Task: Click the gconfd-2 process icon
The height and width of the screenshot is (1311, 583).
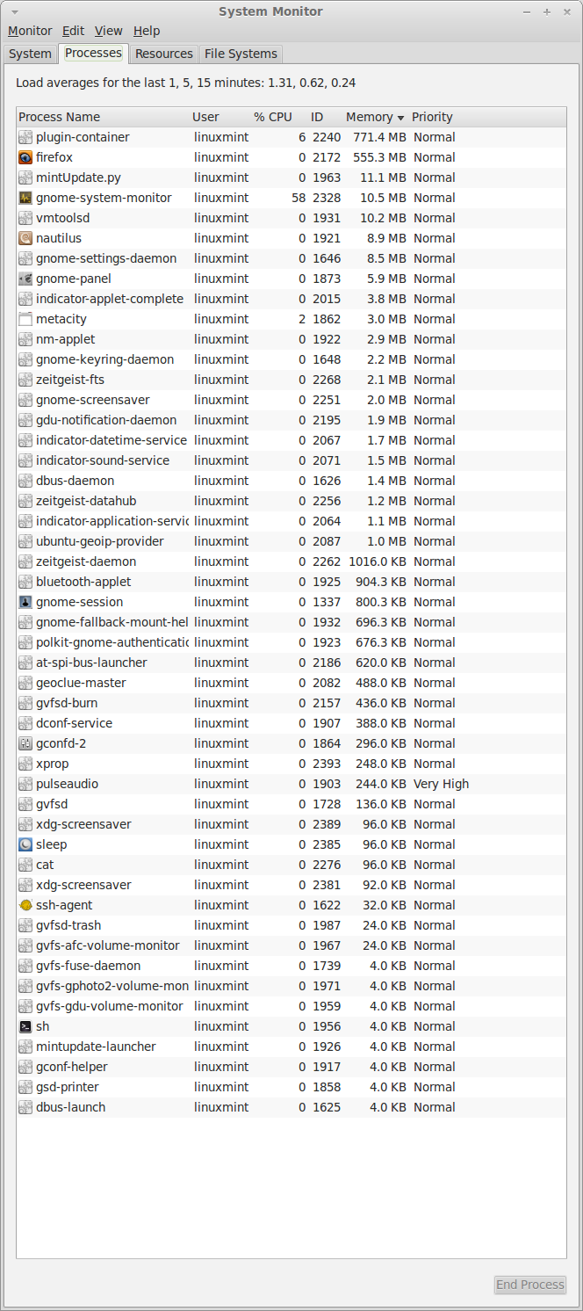Action: click(25, 744)
